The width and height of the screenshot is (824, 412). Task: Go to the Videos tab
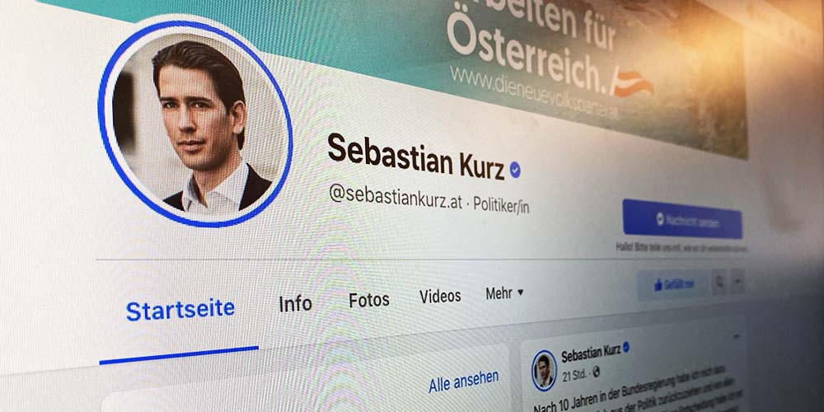click(x=440, y=297)
